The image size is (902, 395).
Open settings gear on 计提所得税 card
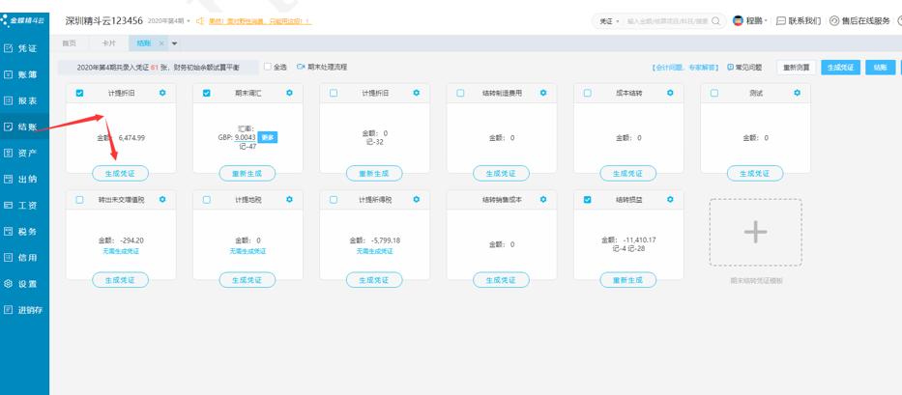click(417, 200)
